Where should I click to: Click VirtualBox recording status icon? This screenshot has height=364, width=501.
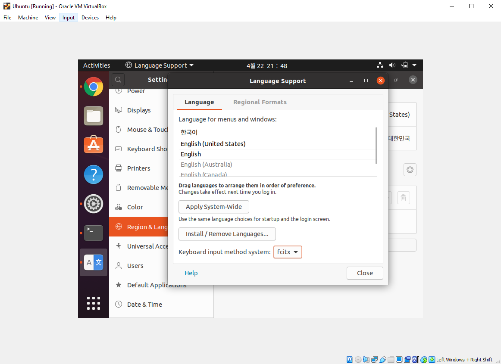coord(407,360)
